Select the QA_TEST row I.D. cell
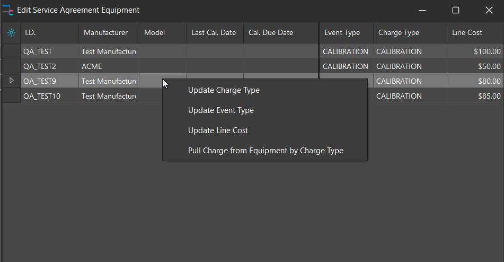 (x=49, y=51)
